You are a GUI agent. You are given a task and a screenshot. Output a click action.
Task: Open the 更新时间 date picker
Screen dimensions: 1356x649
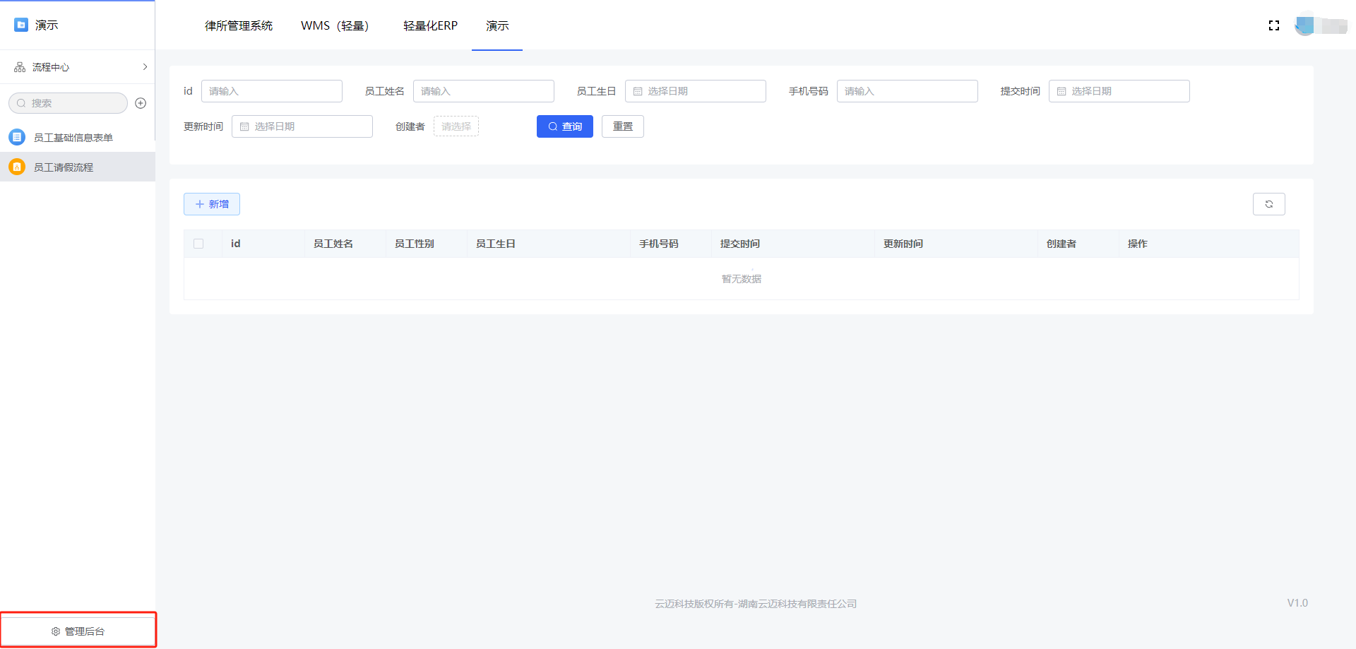[302, 126]
